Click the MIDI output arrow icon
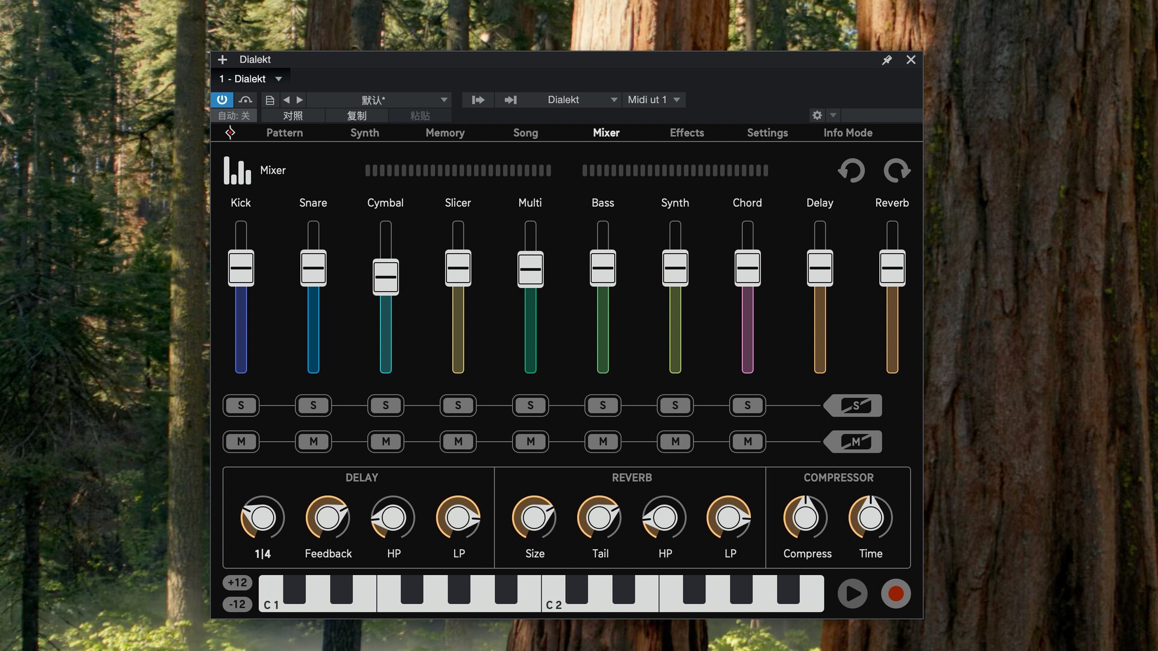Screen dimensions: 1158x651 pos(511,100)
